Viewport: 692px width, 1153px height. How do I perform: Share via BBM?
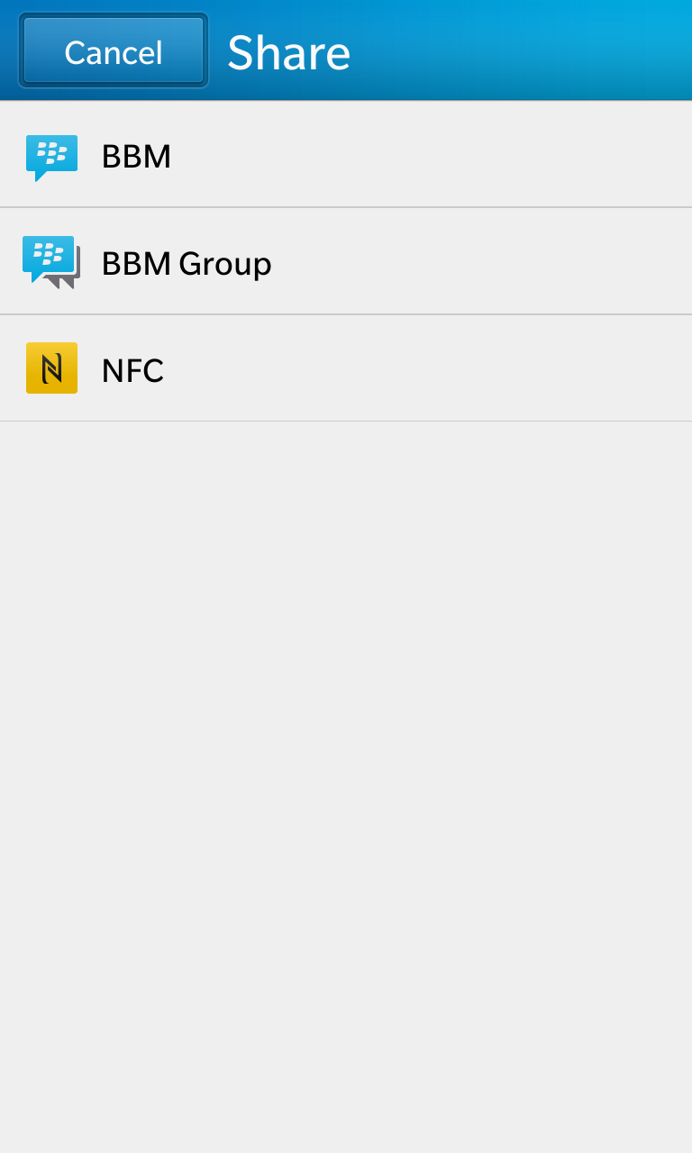(x=346, y=155)
